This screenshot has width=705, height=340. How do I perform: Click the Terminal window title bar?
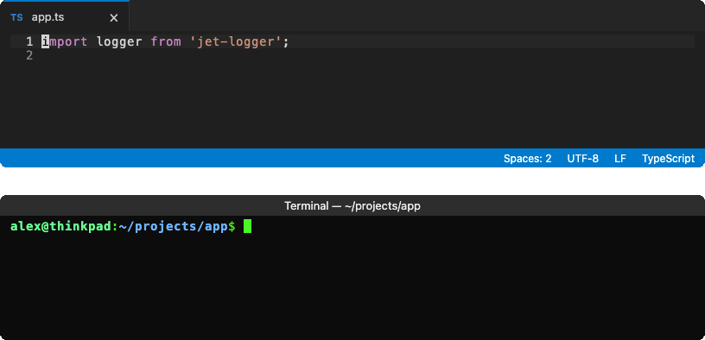point(352,205)
